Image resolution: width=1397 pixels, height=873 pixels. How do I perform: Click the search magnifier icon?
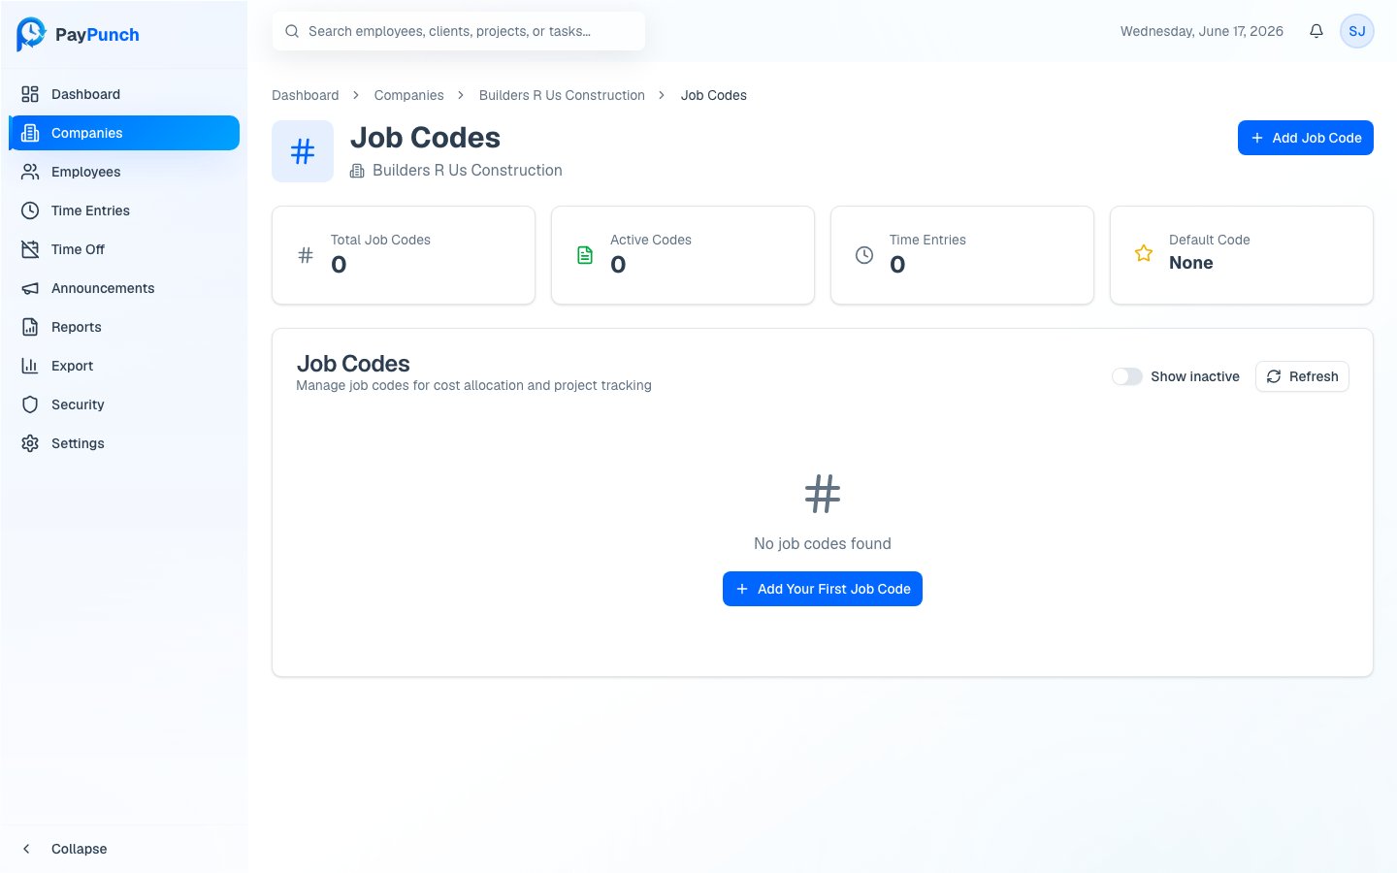(x=292, y=31)
